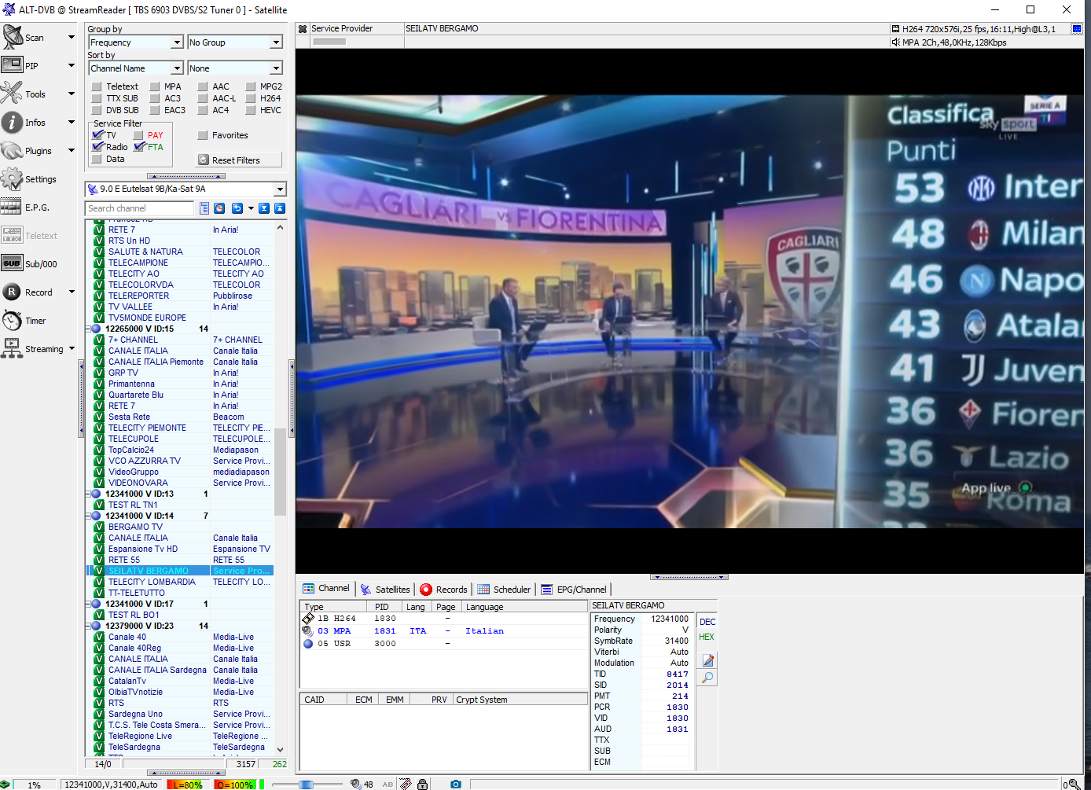Open the No Group dropdown
Image resolution: width=1091 pixels, height=790 pixels.
click(234, 42)
